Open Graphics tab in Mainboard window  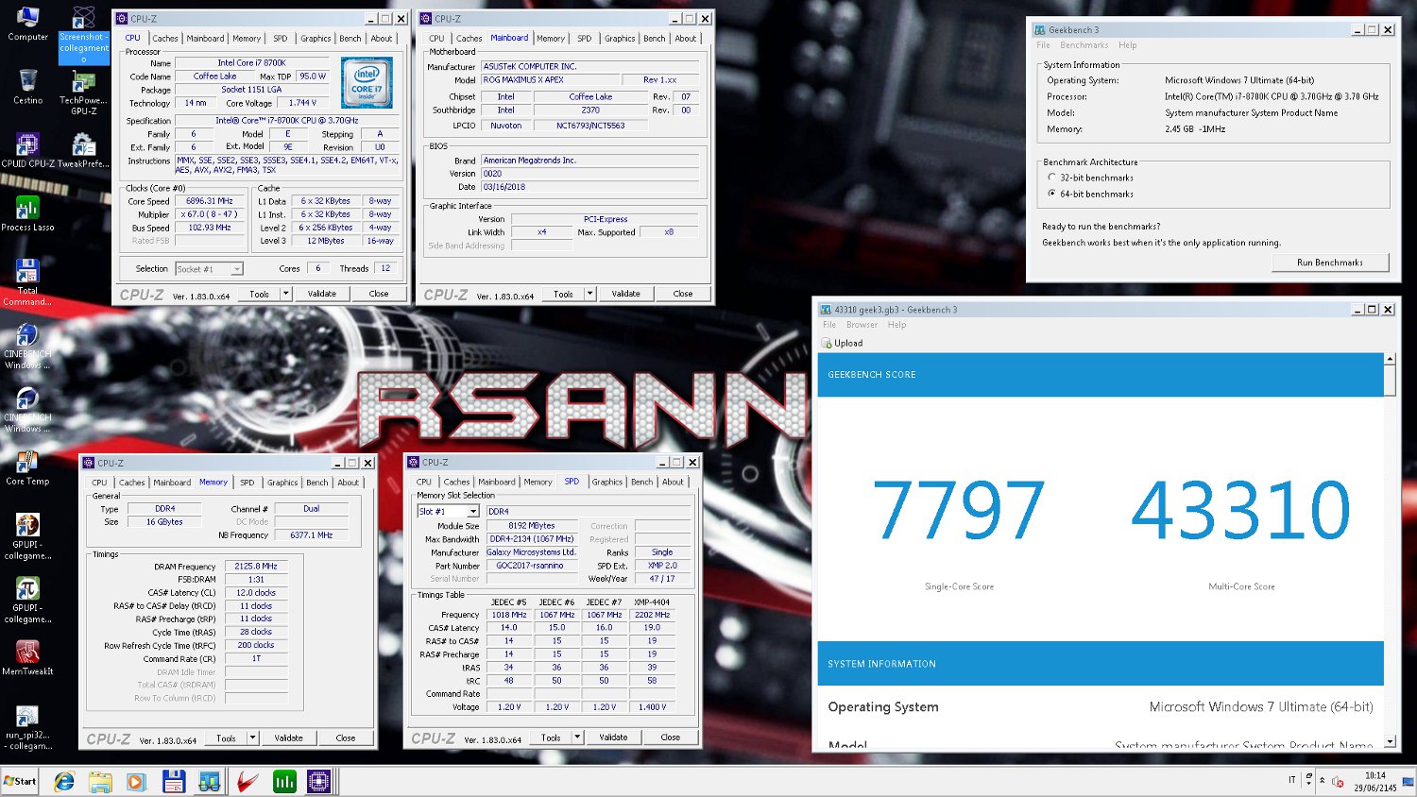620,39
